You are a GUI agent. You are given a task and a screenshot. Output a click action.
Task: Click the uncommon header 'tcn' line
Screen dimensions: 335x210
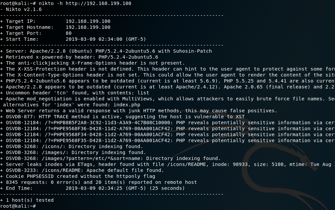pos(77,93)
